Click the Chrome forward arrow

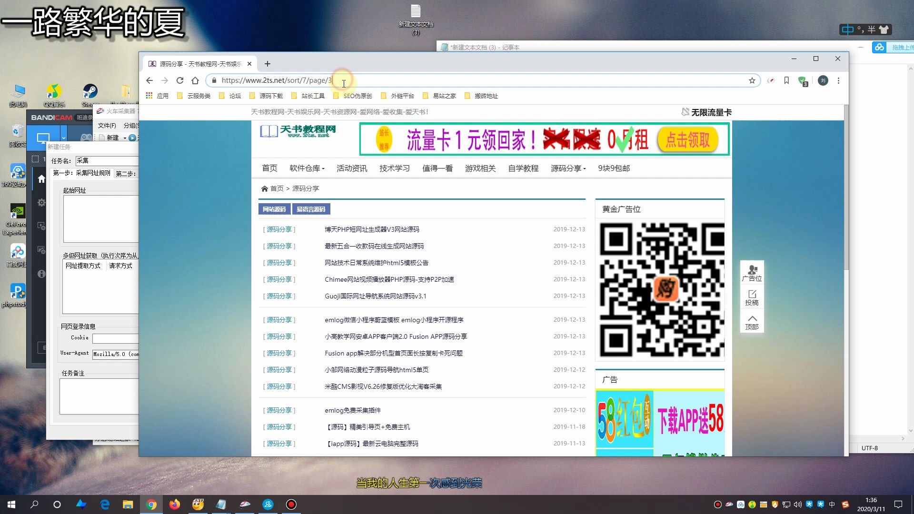tap(165, 80)
